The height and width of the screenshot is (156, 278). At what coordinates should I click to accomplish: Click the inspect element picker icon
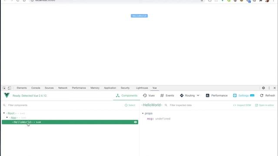[x=4, y=88]
